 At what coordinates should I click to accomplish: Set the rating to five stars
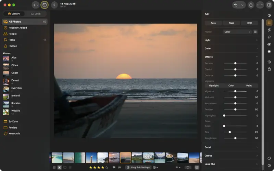[x=107, y=168]
